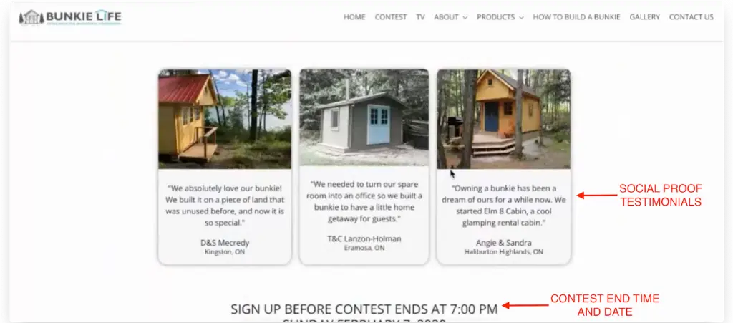Click the CONTEST END TIME AND DATE annotation
The image size is (733, 323).
(x=604, y=305)
